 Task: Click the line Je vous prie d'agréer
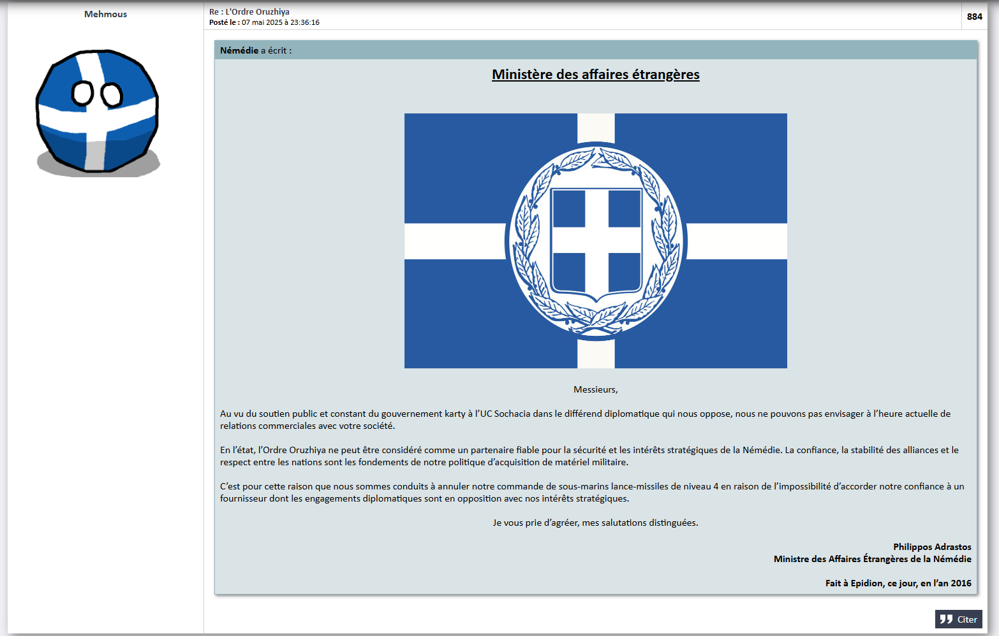(596, 523)
